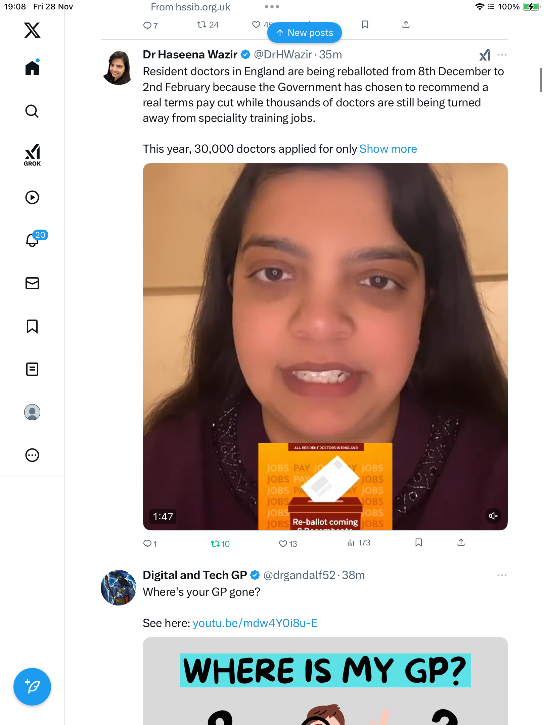Tap the New posts button
The width and height of the screenshot is (544, 725).
[304, 33]
